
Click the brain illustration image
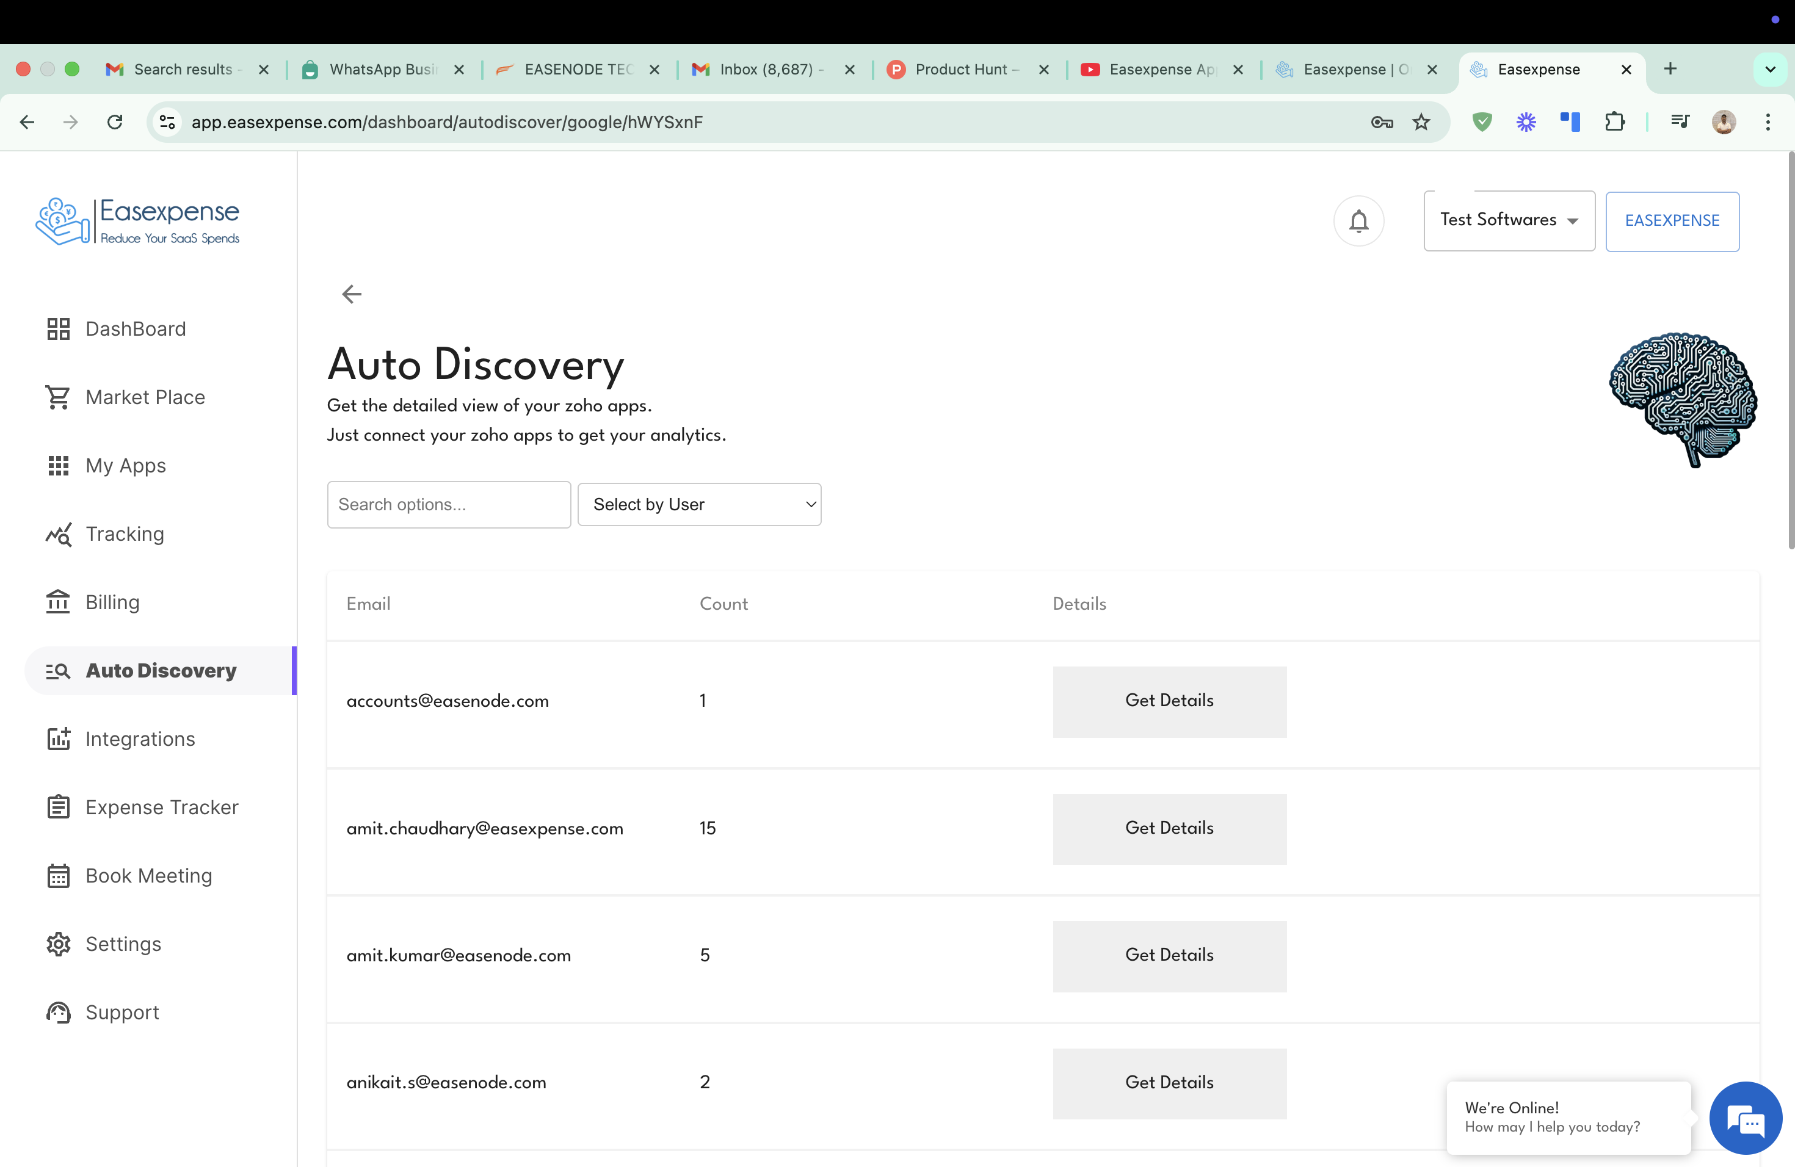pyautogui.click(x=1683, y=400)
